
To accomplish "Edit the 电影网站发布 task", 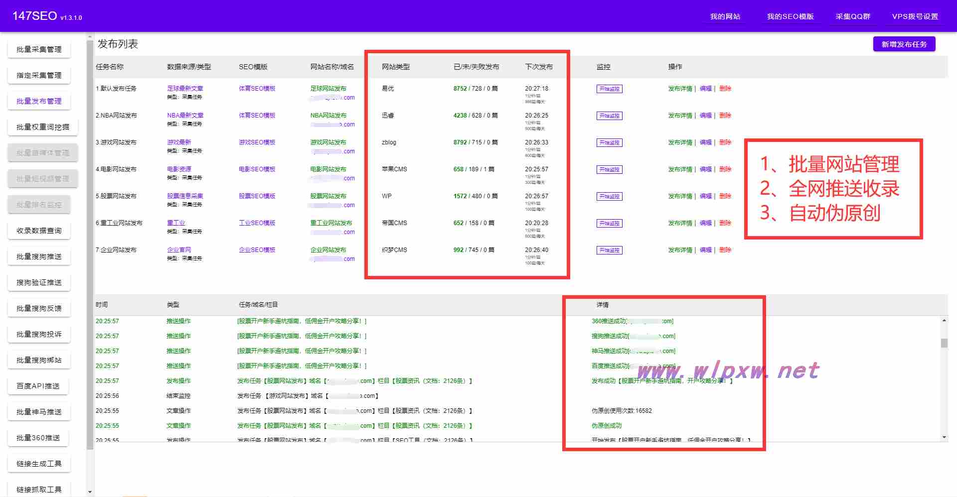I will coord(705,169).
